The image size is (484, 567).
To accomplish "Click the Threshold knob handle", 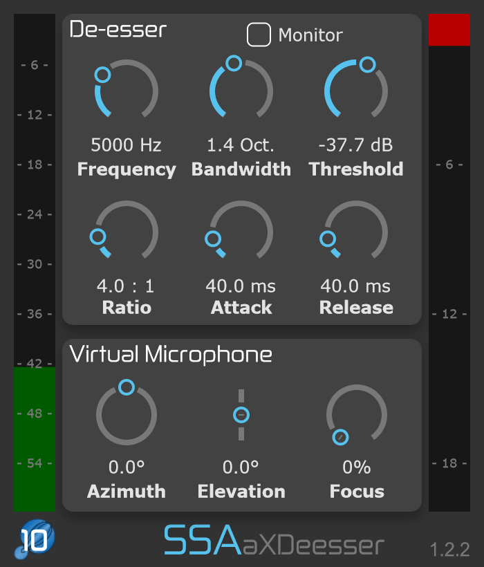I will coord(367,65).
